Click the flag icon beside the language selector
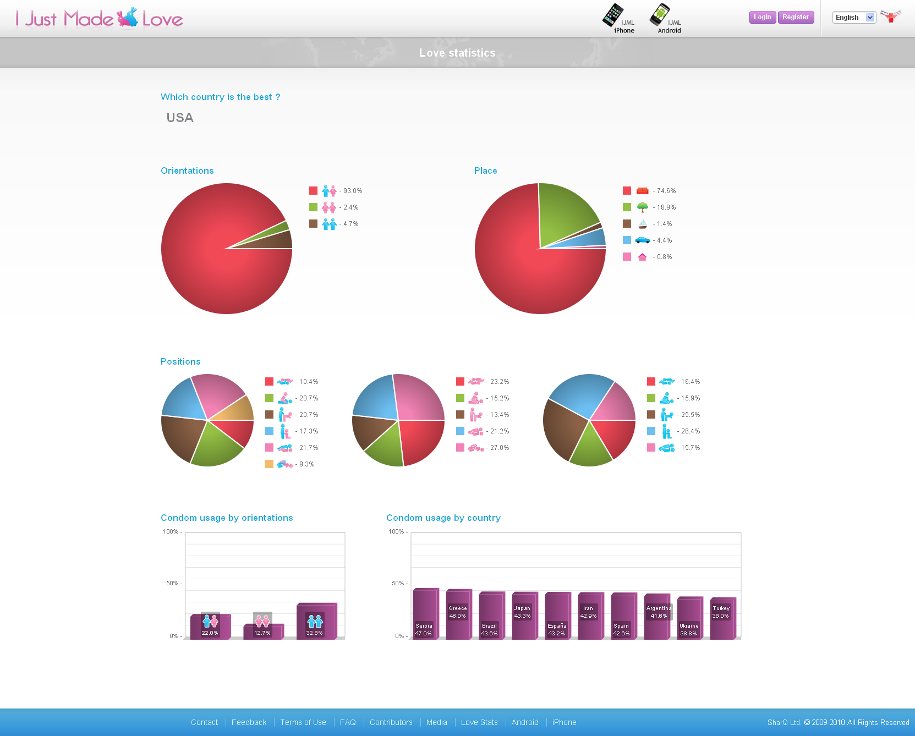This screenshot has width=915, height=736. point(890,17)
